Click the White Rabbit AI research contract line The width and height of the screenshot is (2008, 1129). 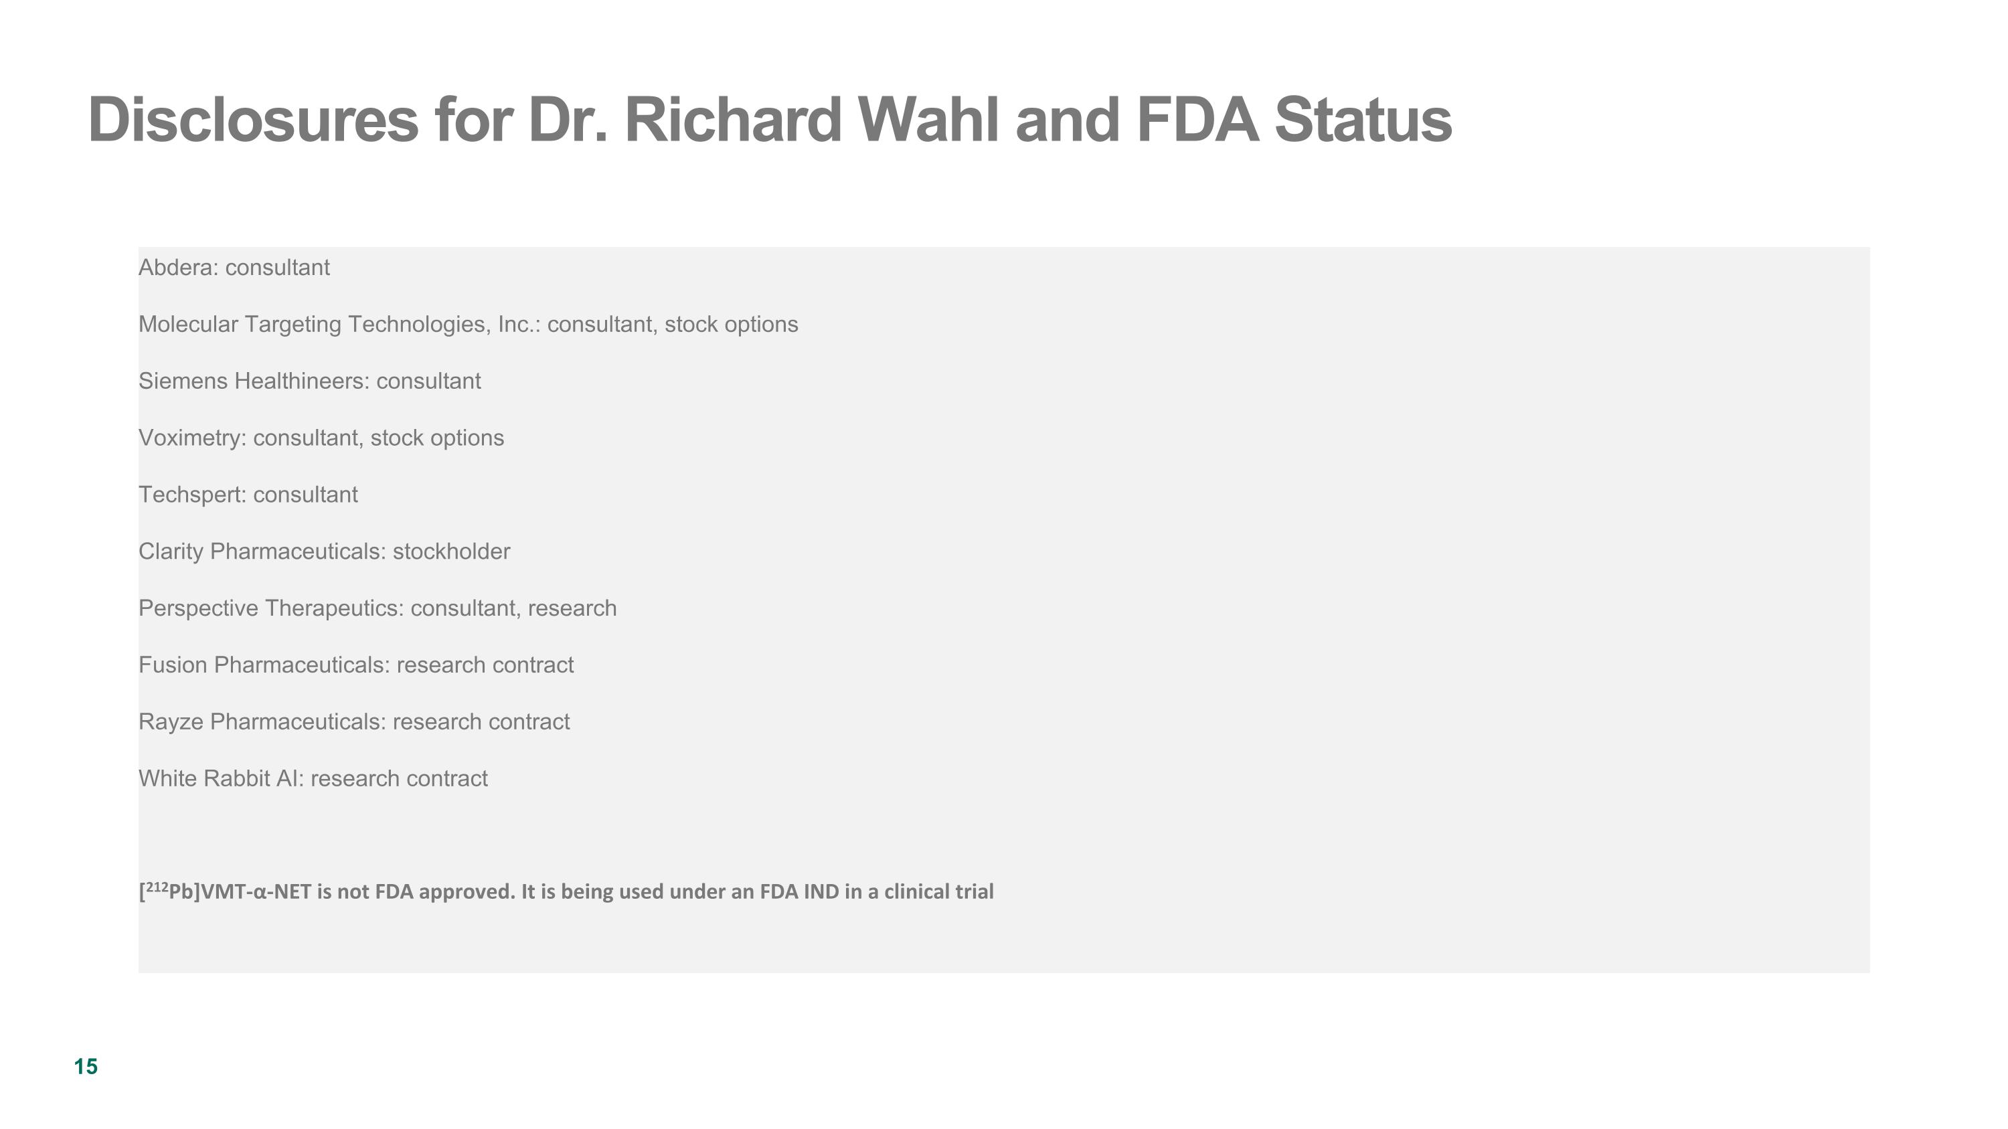coord(313,779)
